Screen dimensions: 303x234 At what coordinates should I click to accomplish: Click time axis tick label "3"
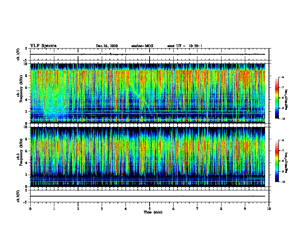pyautogui.click(x=102, y=209)
